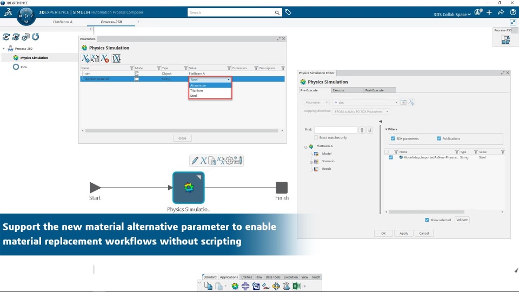Click the Close button in Parameters panel
The height and width of the screenshot is (292, 519).
182,138
